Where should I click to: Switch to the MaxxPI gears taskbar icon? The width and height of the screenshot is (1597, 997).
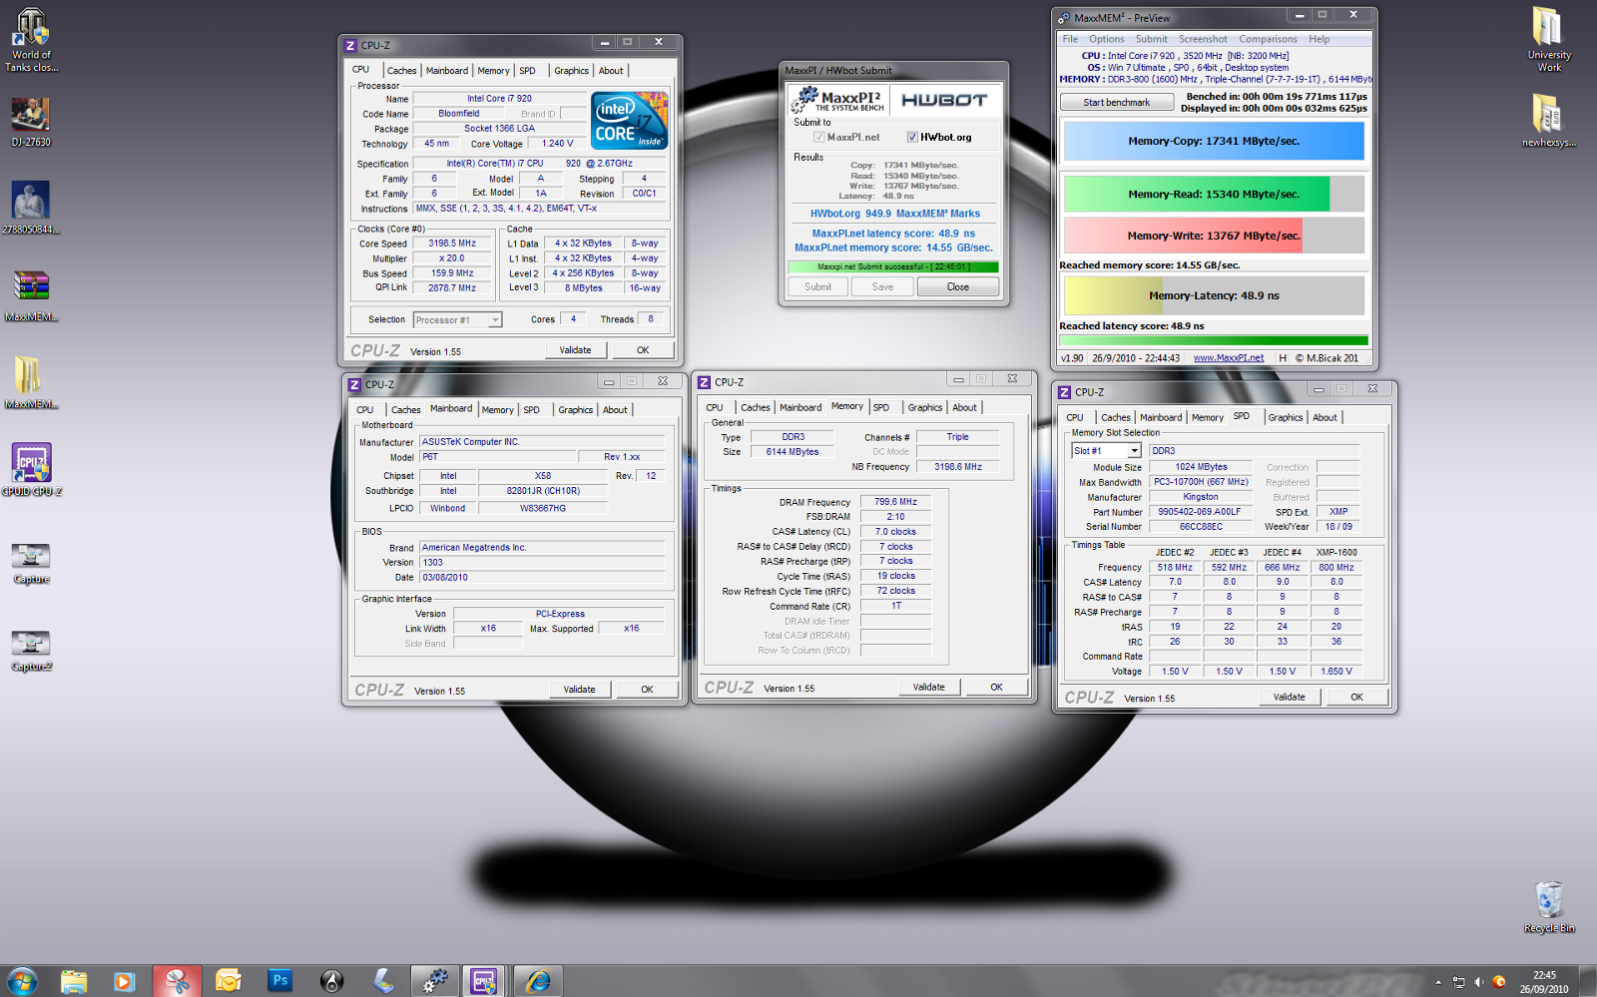coord(435,981)
